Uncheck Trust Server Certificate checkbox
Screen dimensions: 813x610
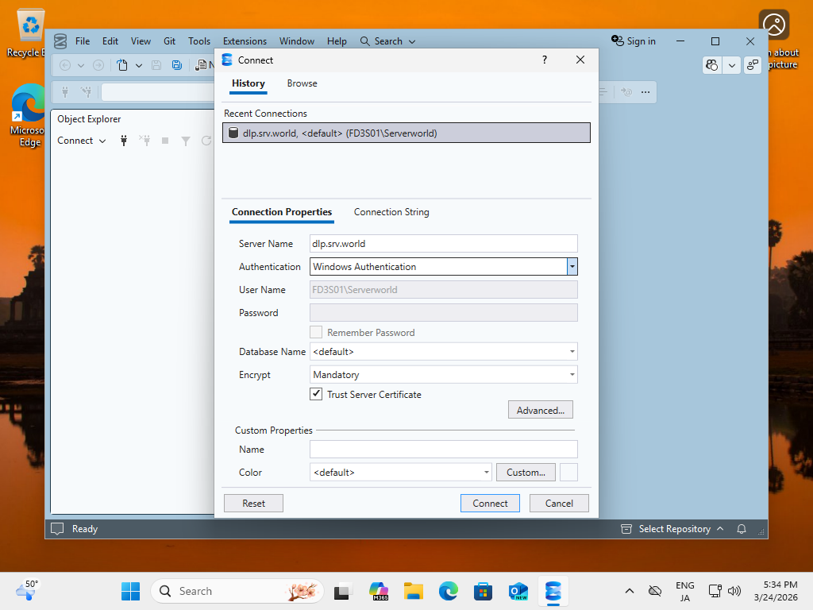316,394
